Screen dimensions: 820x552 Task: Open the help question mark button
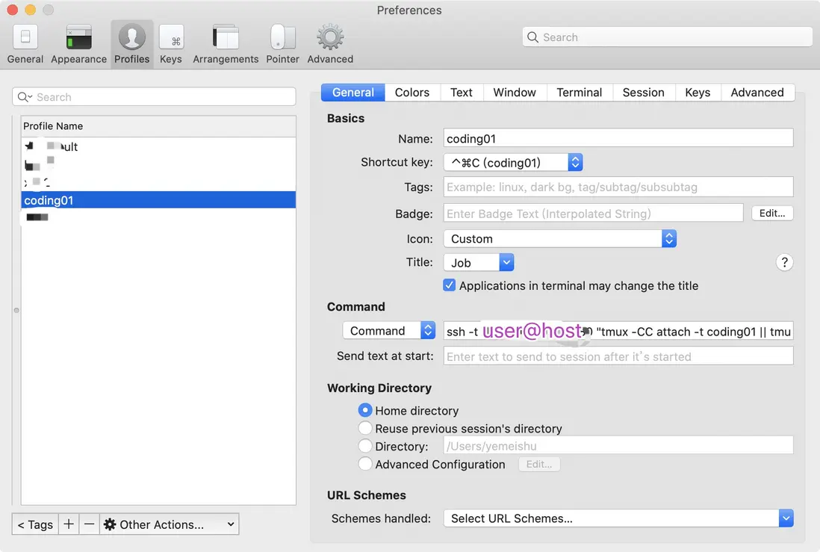784,262
